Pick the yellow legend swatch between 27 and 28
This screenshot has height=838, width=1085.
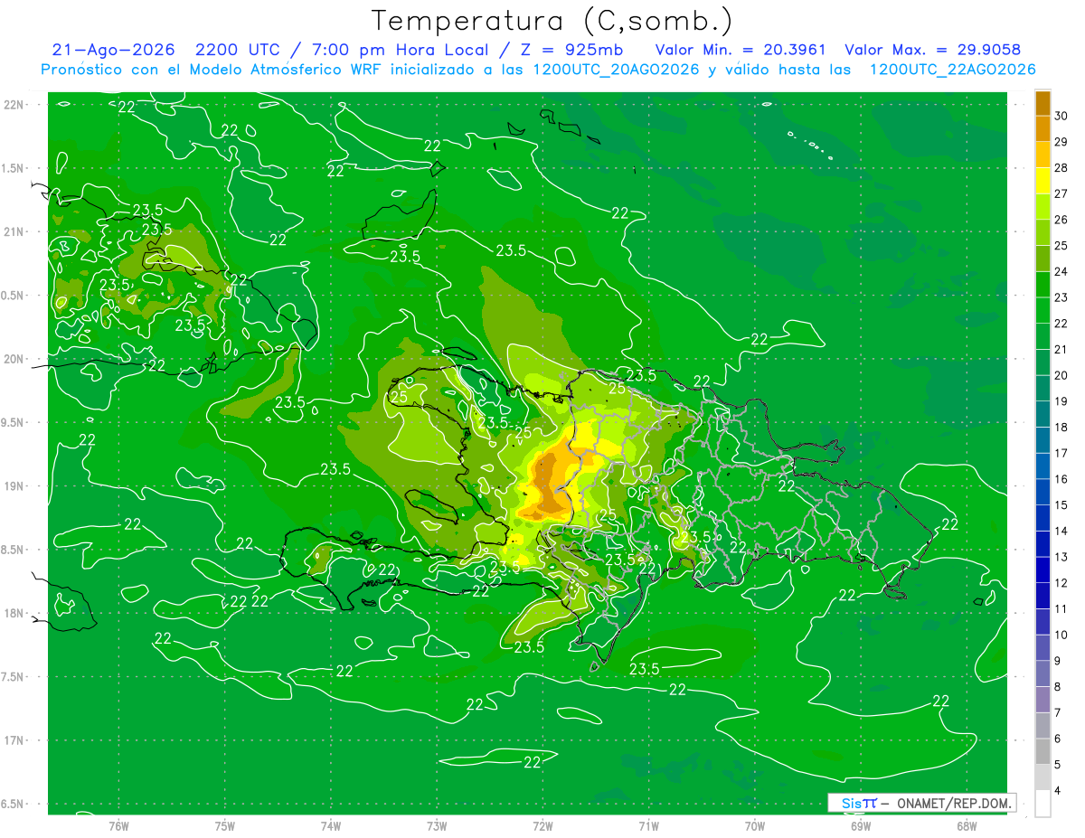1043,181
